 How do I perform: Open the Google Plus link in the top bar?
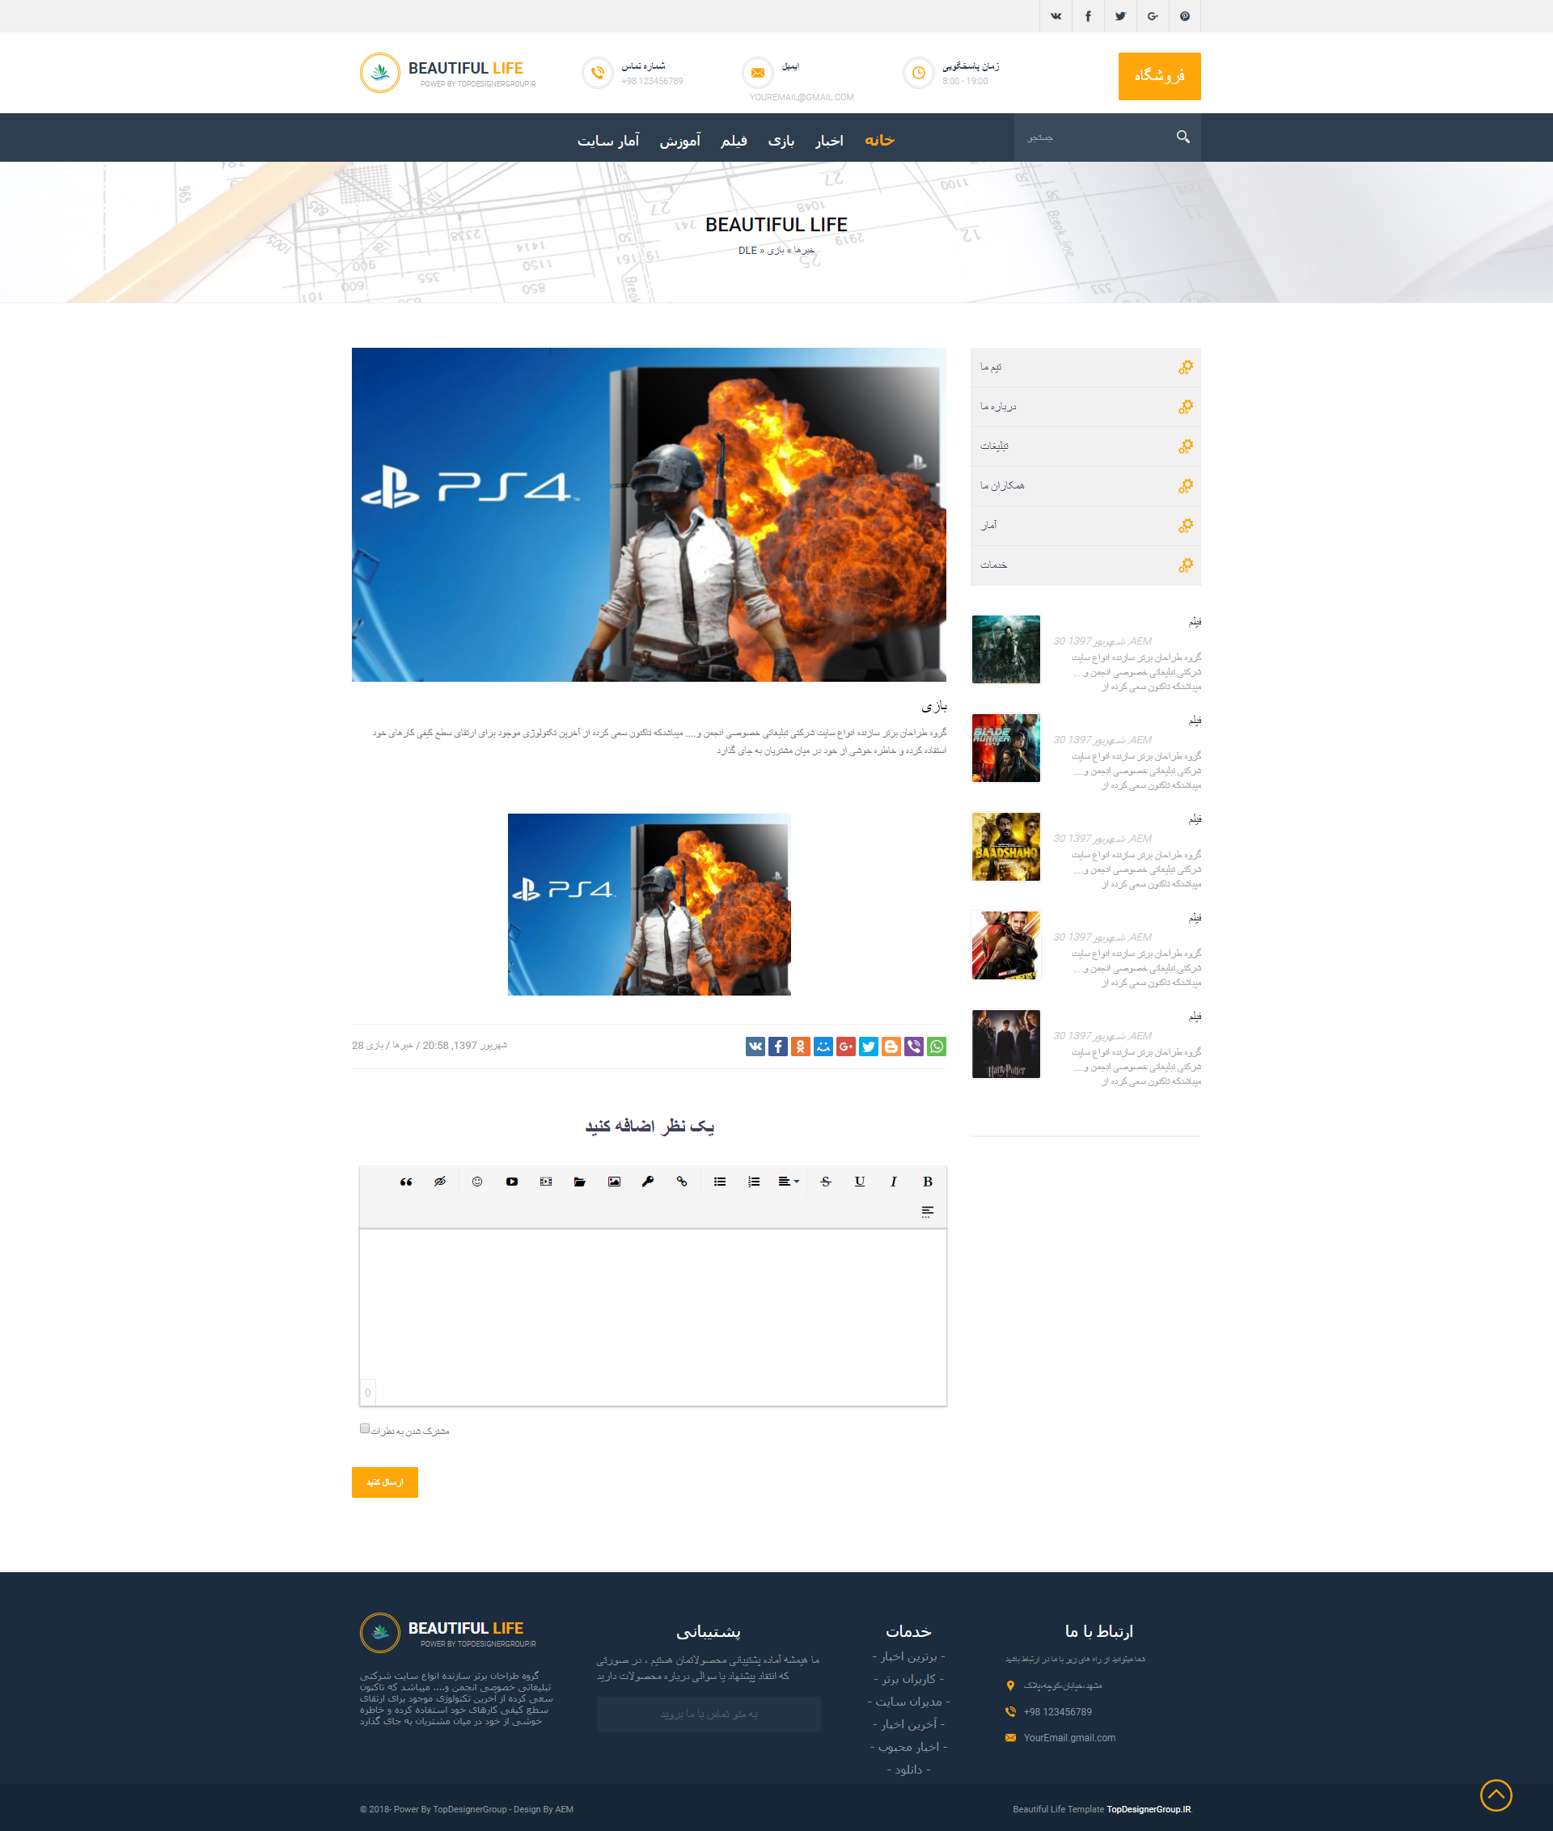pyautogui.click(x=1153, y=16)
